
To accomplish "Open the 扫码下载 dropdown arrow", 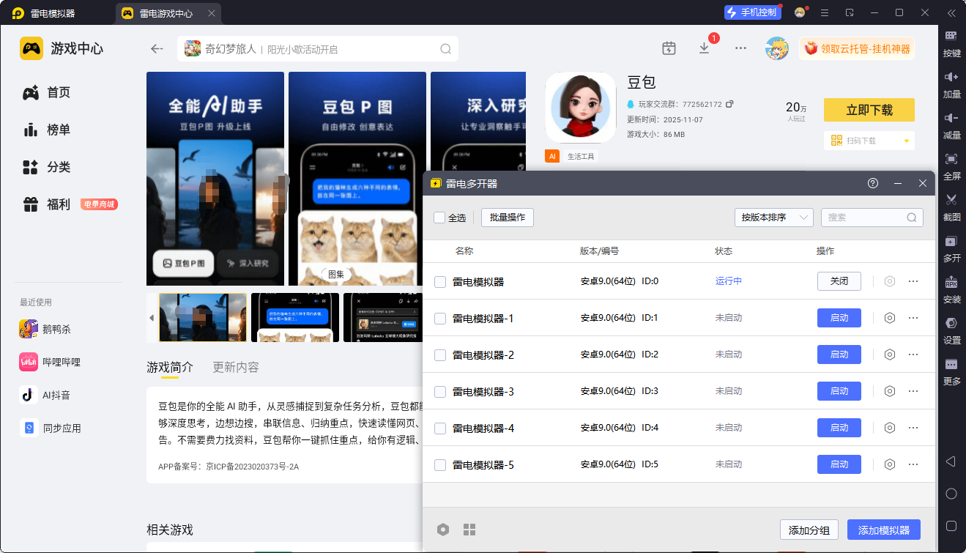I will (906, 141).
